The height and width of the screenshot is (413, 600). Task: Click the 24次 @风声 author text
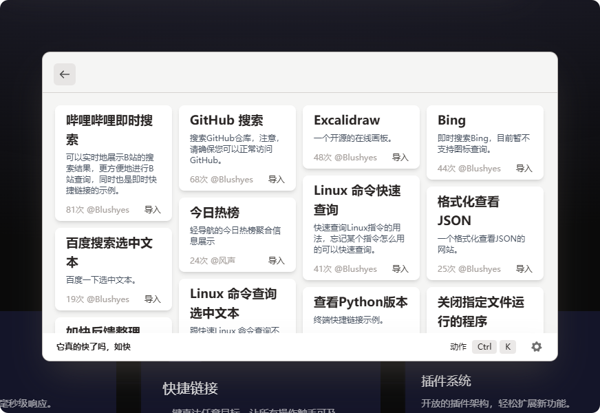click(213, 261)
